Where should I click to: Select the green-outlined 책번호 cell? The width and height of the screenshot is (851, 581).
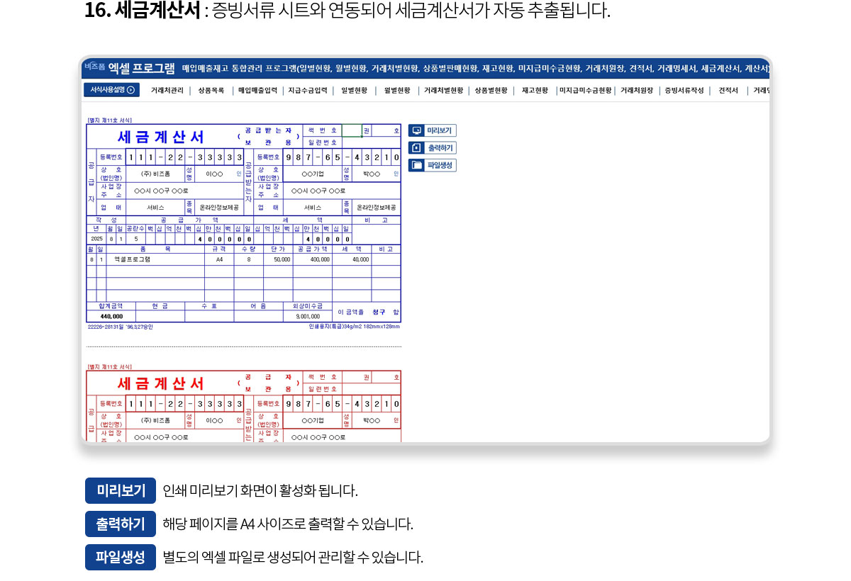pos(352,130)
